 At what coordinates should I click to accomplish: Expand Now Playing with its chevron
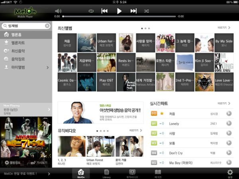click(x=49, y=109)
